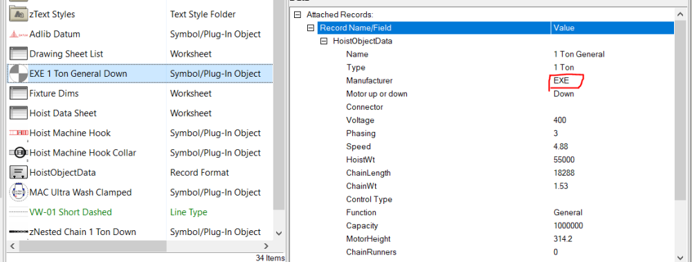Collapse the HoistObjectData record node
This screenshot has height=262, width=692.
[x=324, y=41]
